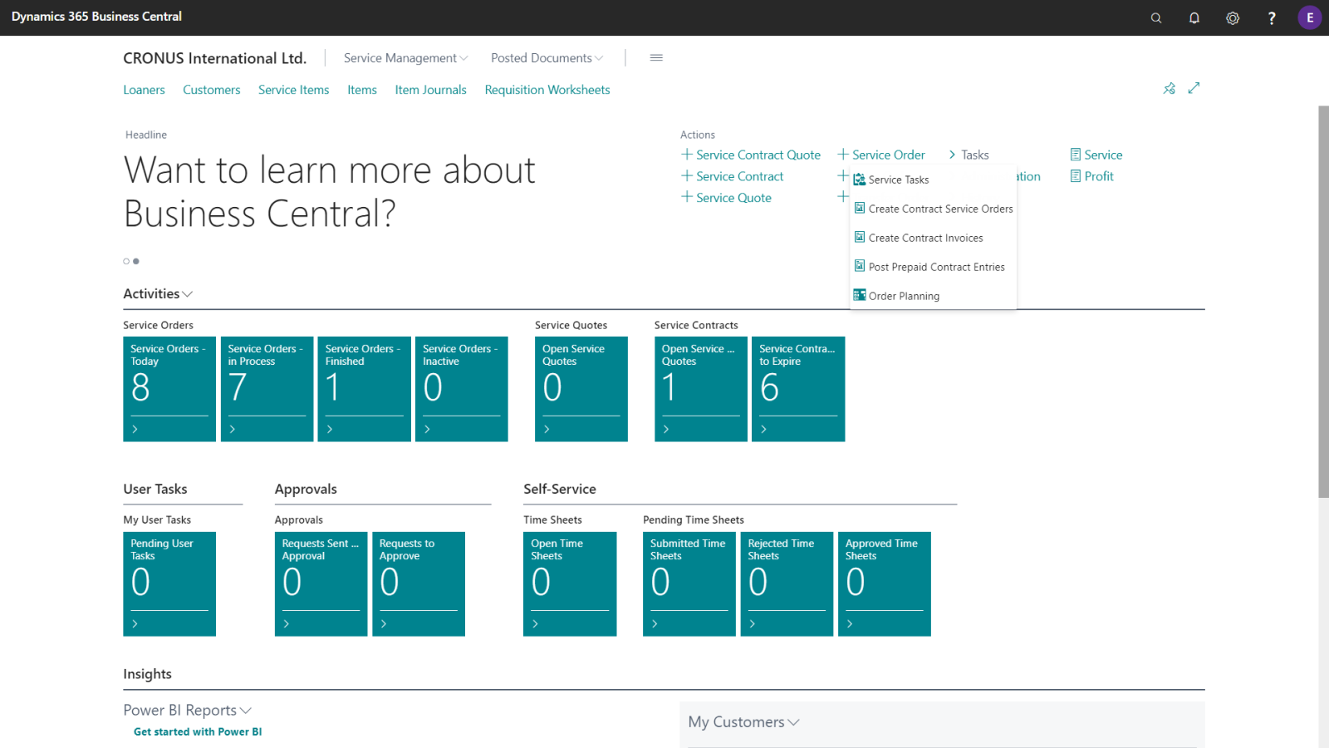Expand page to full width icon
Screen dimensions: 1329x748
tap(1194, 88)
